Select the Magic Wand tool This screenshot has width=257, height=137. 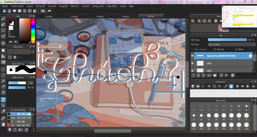tap(3, 81)
